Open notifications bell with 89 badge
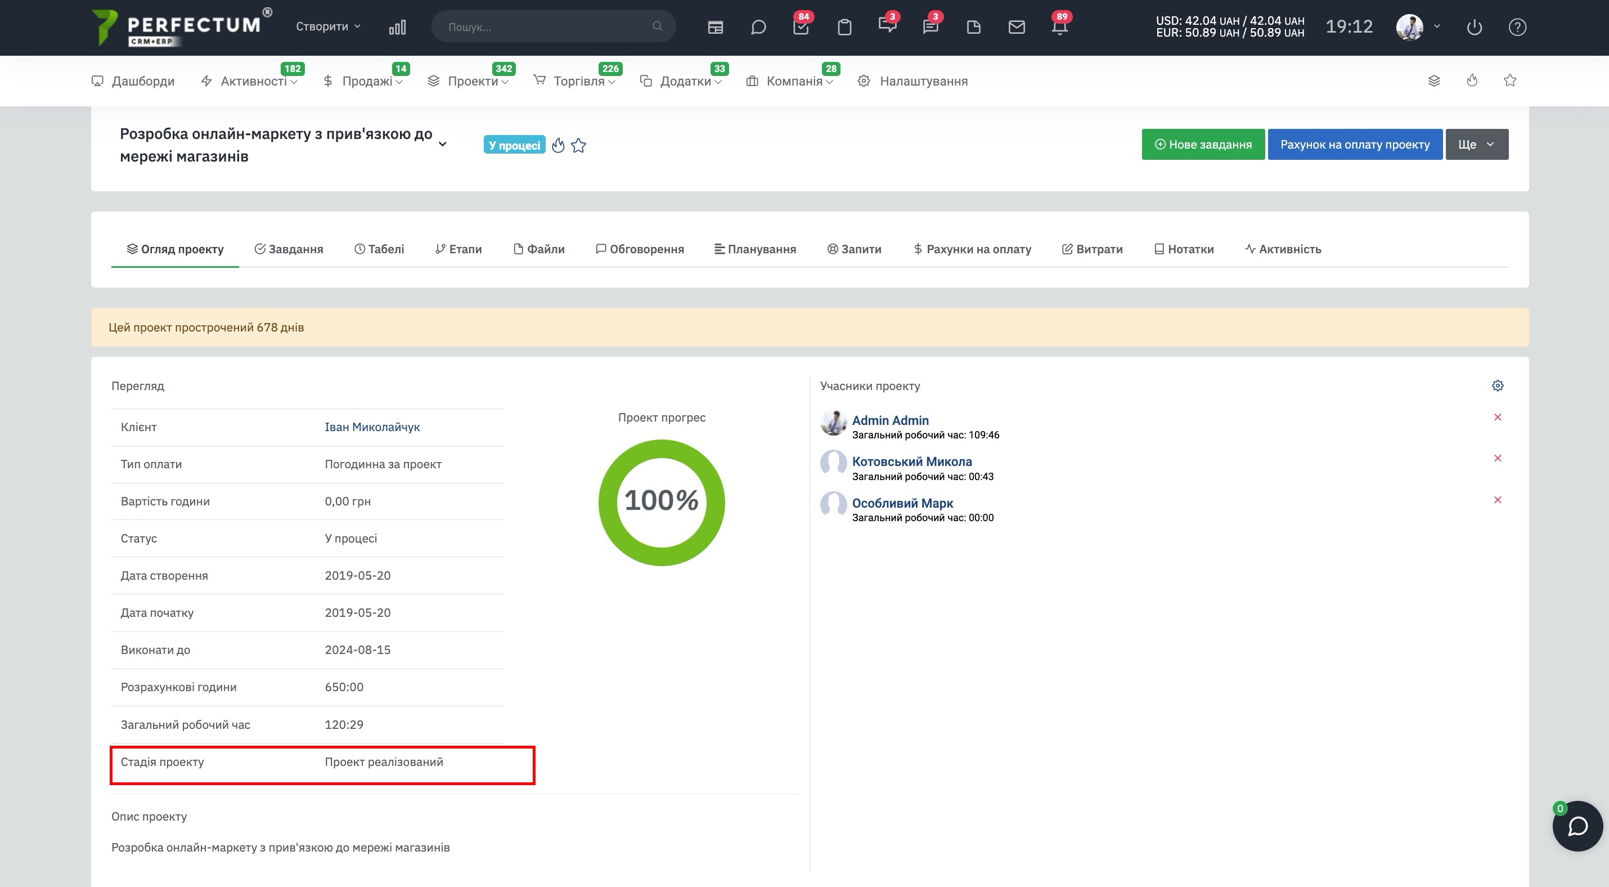Screen dimensions: 1609x887 point(1059,27)
